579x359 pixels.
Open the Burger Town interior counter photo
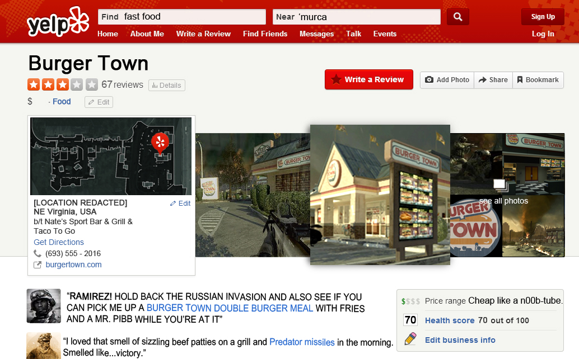(533, 164)
